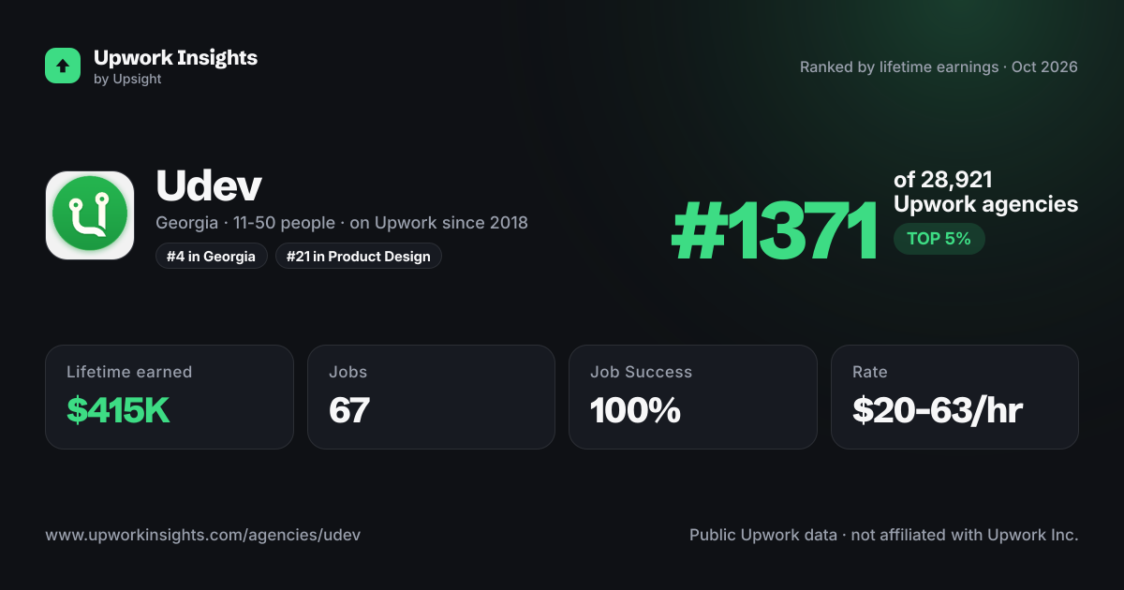
Task: Click the green Upwork Insights arrow logo
Action: [x=63, y=66]
